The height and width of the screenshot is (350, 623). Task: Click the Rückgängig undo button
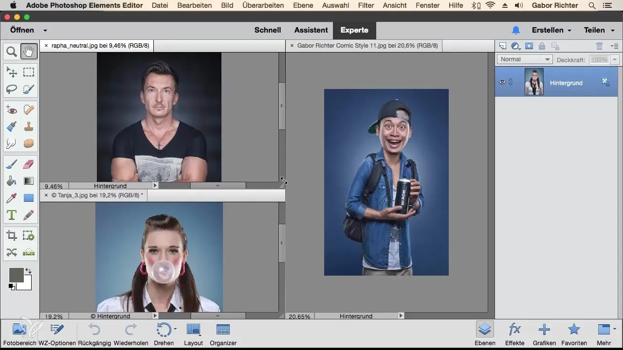point(94,334)
